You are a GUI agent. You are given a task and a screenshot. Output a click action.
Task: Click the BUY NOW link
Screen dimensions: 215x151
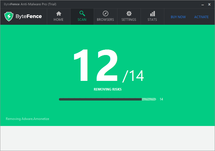[178, 17]
